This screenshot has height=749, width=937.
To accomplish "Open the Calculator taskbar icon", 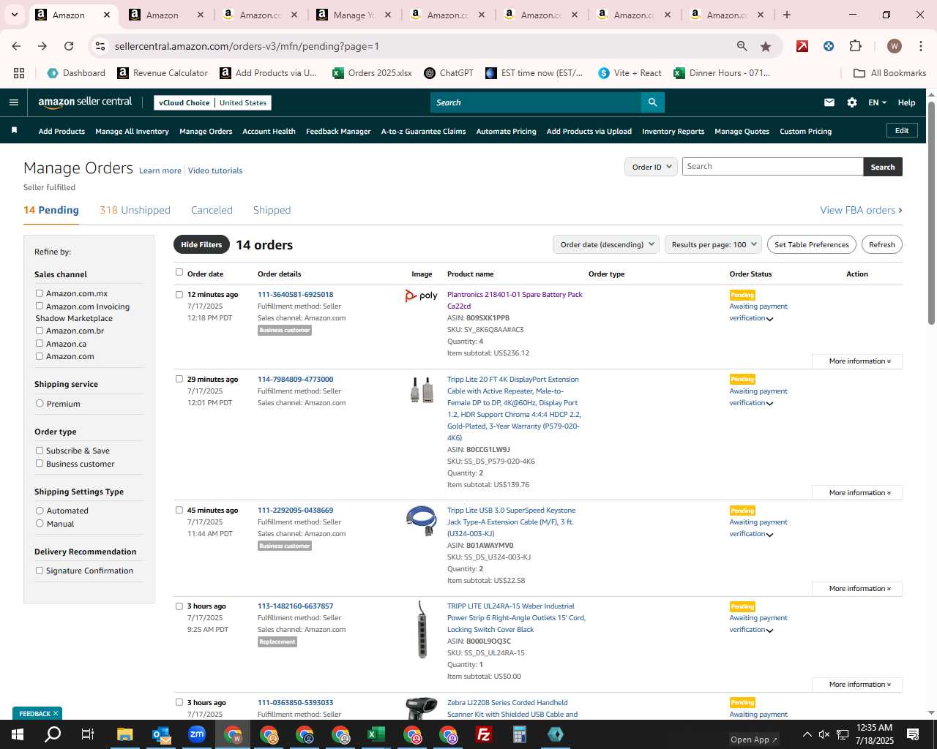I will (x=519, y=734).
